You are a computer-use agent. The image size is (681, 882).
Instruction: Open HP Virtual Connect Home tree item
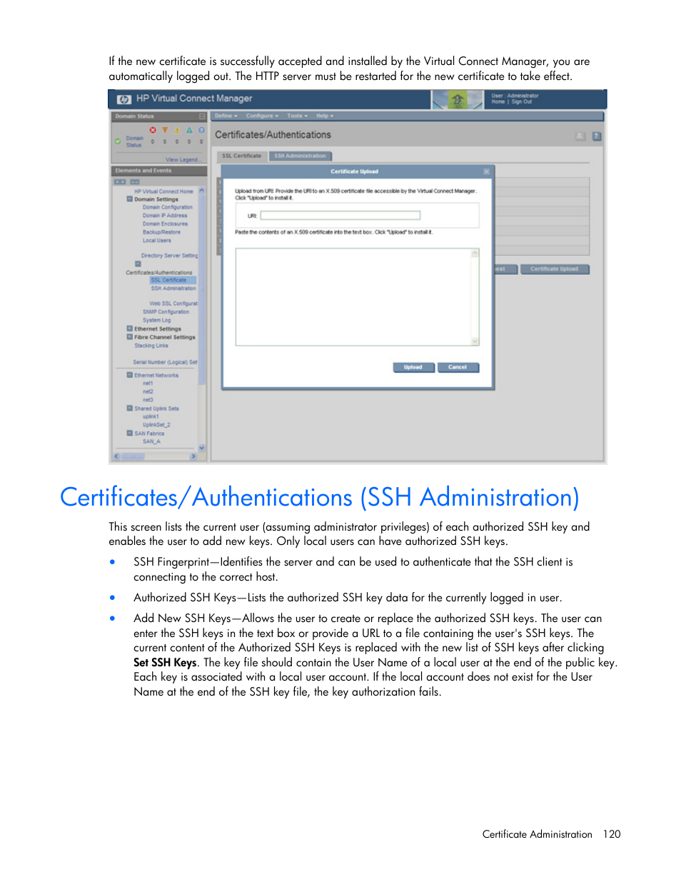(163, 191)
